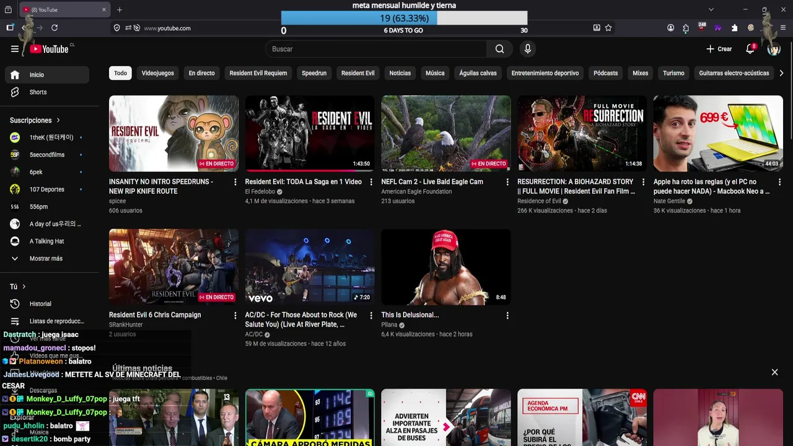
Task: Open the uBlock extension showing 248
Action: click(x=701, y=27)
